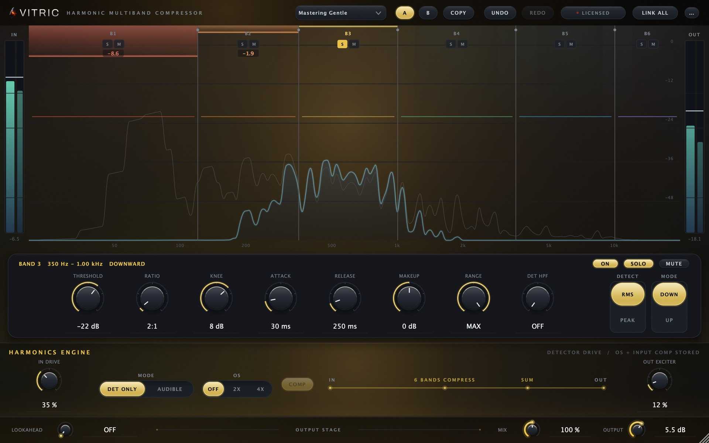Click the OUT EXCITER knob
This screenshot has height=443, width=709.
pyautogui.click(x=660, y=381)
